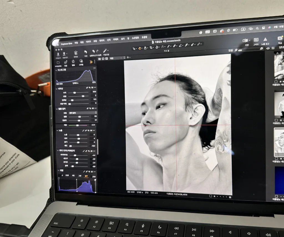Click the 가져오기 import icon
This screenshot has height=237, width=284.
58,54
